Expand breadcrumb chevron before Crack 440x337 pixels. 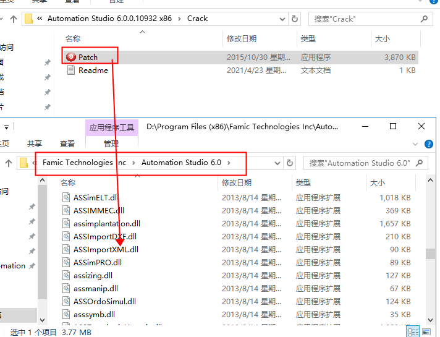[x=179, y=19]
